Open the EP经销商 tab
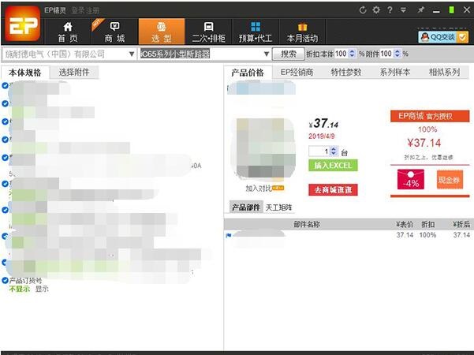 (x=297, y=73)
